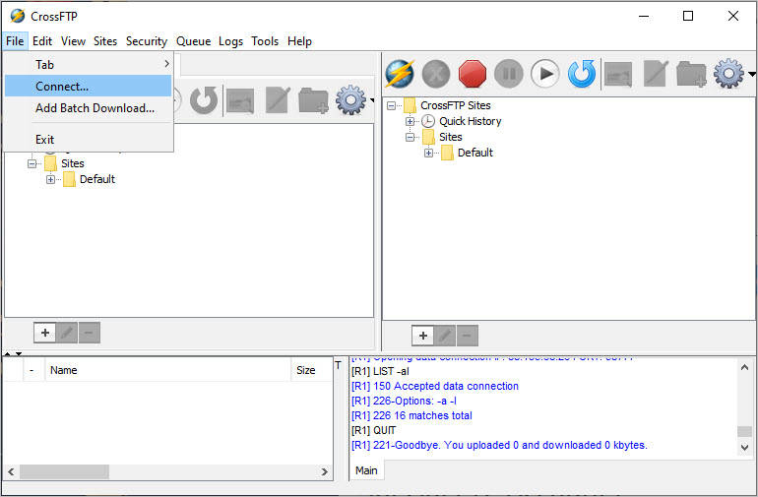Click the grey Pause icon

tap(509, 74)
